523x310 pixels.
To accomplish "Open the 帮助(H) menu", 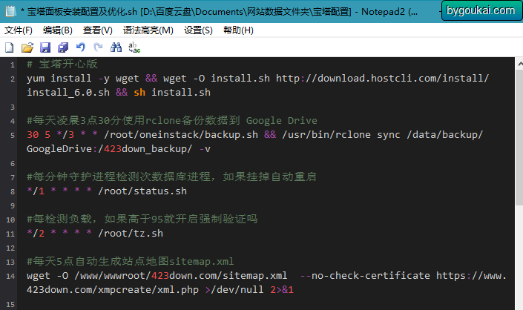I will (238, 30).
